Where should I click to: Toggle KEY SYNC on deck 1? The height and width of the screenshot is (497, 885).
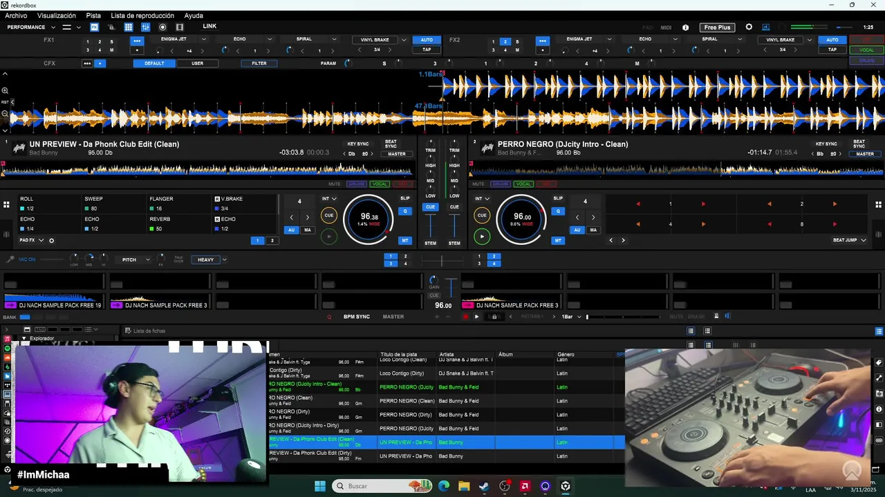click(x=357, y=144)
